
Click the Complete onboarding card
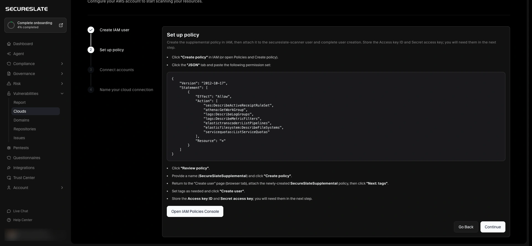(x=35, y=25)
